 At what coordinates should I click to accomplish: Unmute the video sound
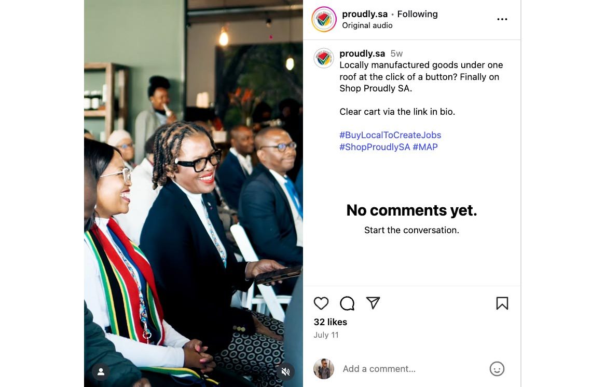tap(285, 371)
